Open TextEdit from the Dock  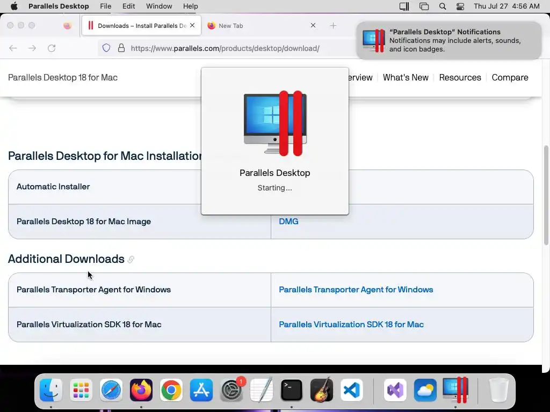(x=262, y=390)
